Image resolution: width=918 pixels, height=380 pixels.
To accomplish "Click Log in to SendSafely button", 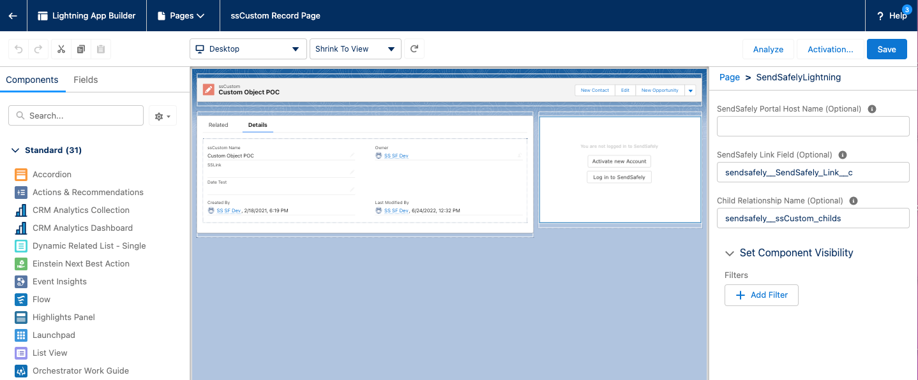I will (619, 177).
